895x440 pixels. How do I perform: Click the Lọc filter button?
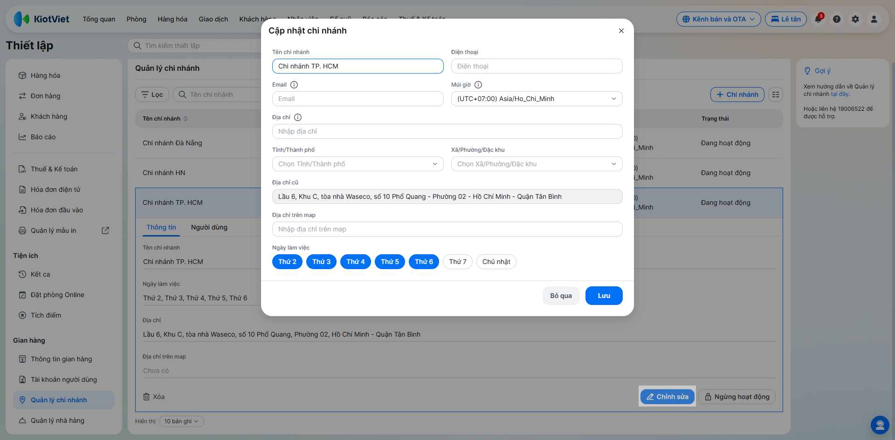[152, 95]
